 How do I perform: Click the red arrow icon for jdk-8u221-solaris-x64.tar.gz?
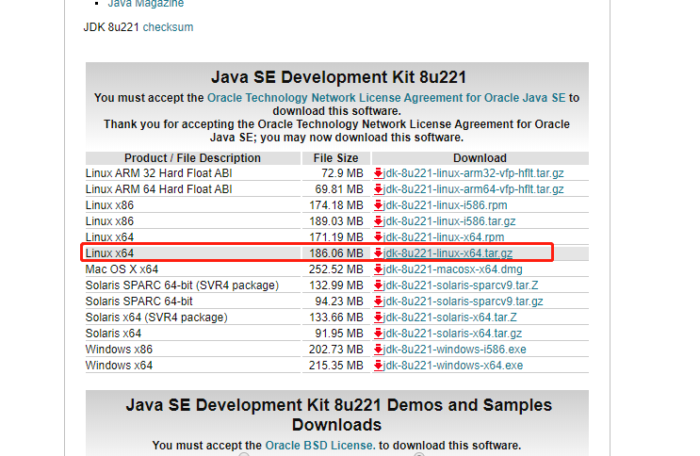[379, 334]
